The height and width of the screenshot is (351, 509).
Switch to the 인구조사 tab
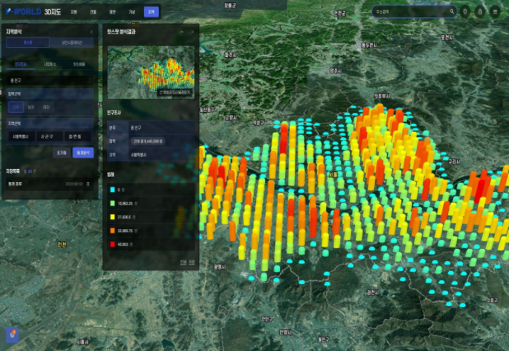click(x=21, y=65)
